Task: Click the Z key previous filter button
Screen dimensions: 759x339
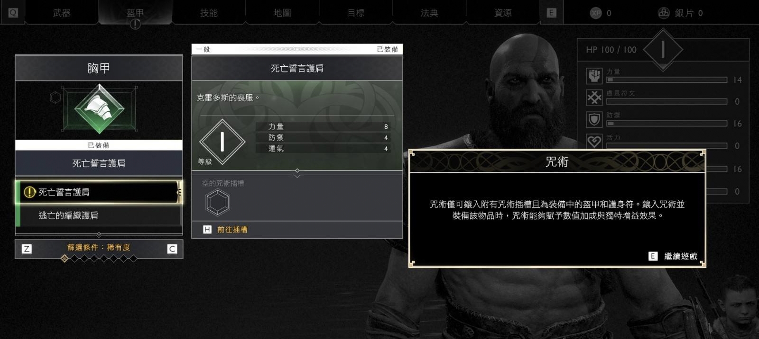Action: 27,249
